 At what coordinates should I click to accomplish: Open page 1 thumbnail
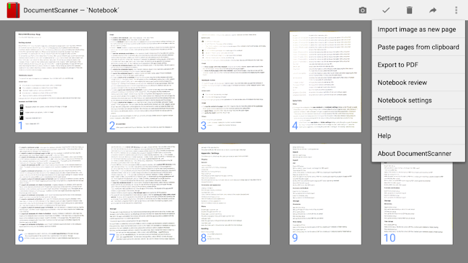(x=51, y=82)
